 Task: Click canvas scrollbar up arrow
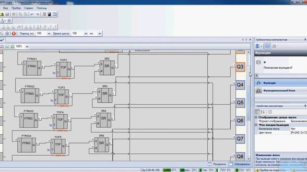(248, 52)
